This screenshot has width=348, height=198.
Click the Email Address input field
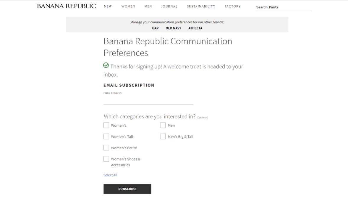click(148, 100)
